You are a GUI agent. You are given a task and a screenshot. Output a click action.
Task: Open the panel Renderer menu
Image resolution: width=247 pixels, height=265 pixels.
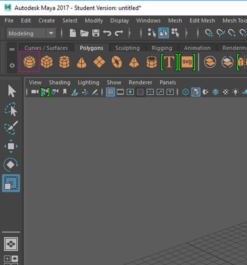pyautogui.click(x=141, y=82)
